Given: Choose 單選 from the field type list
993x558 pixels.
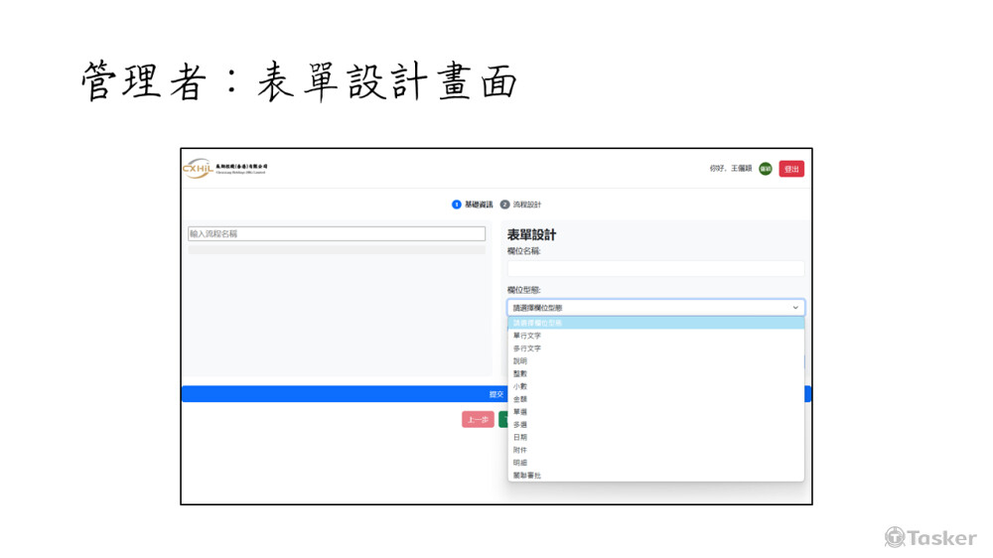Looking at the screenshot, I should click(655, 412).
